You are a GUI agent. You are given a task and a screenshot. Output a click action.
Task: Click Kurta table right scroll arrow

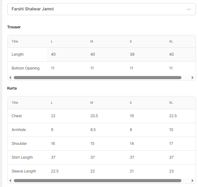tap(192, 180)
